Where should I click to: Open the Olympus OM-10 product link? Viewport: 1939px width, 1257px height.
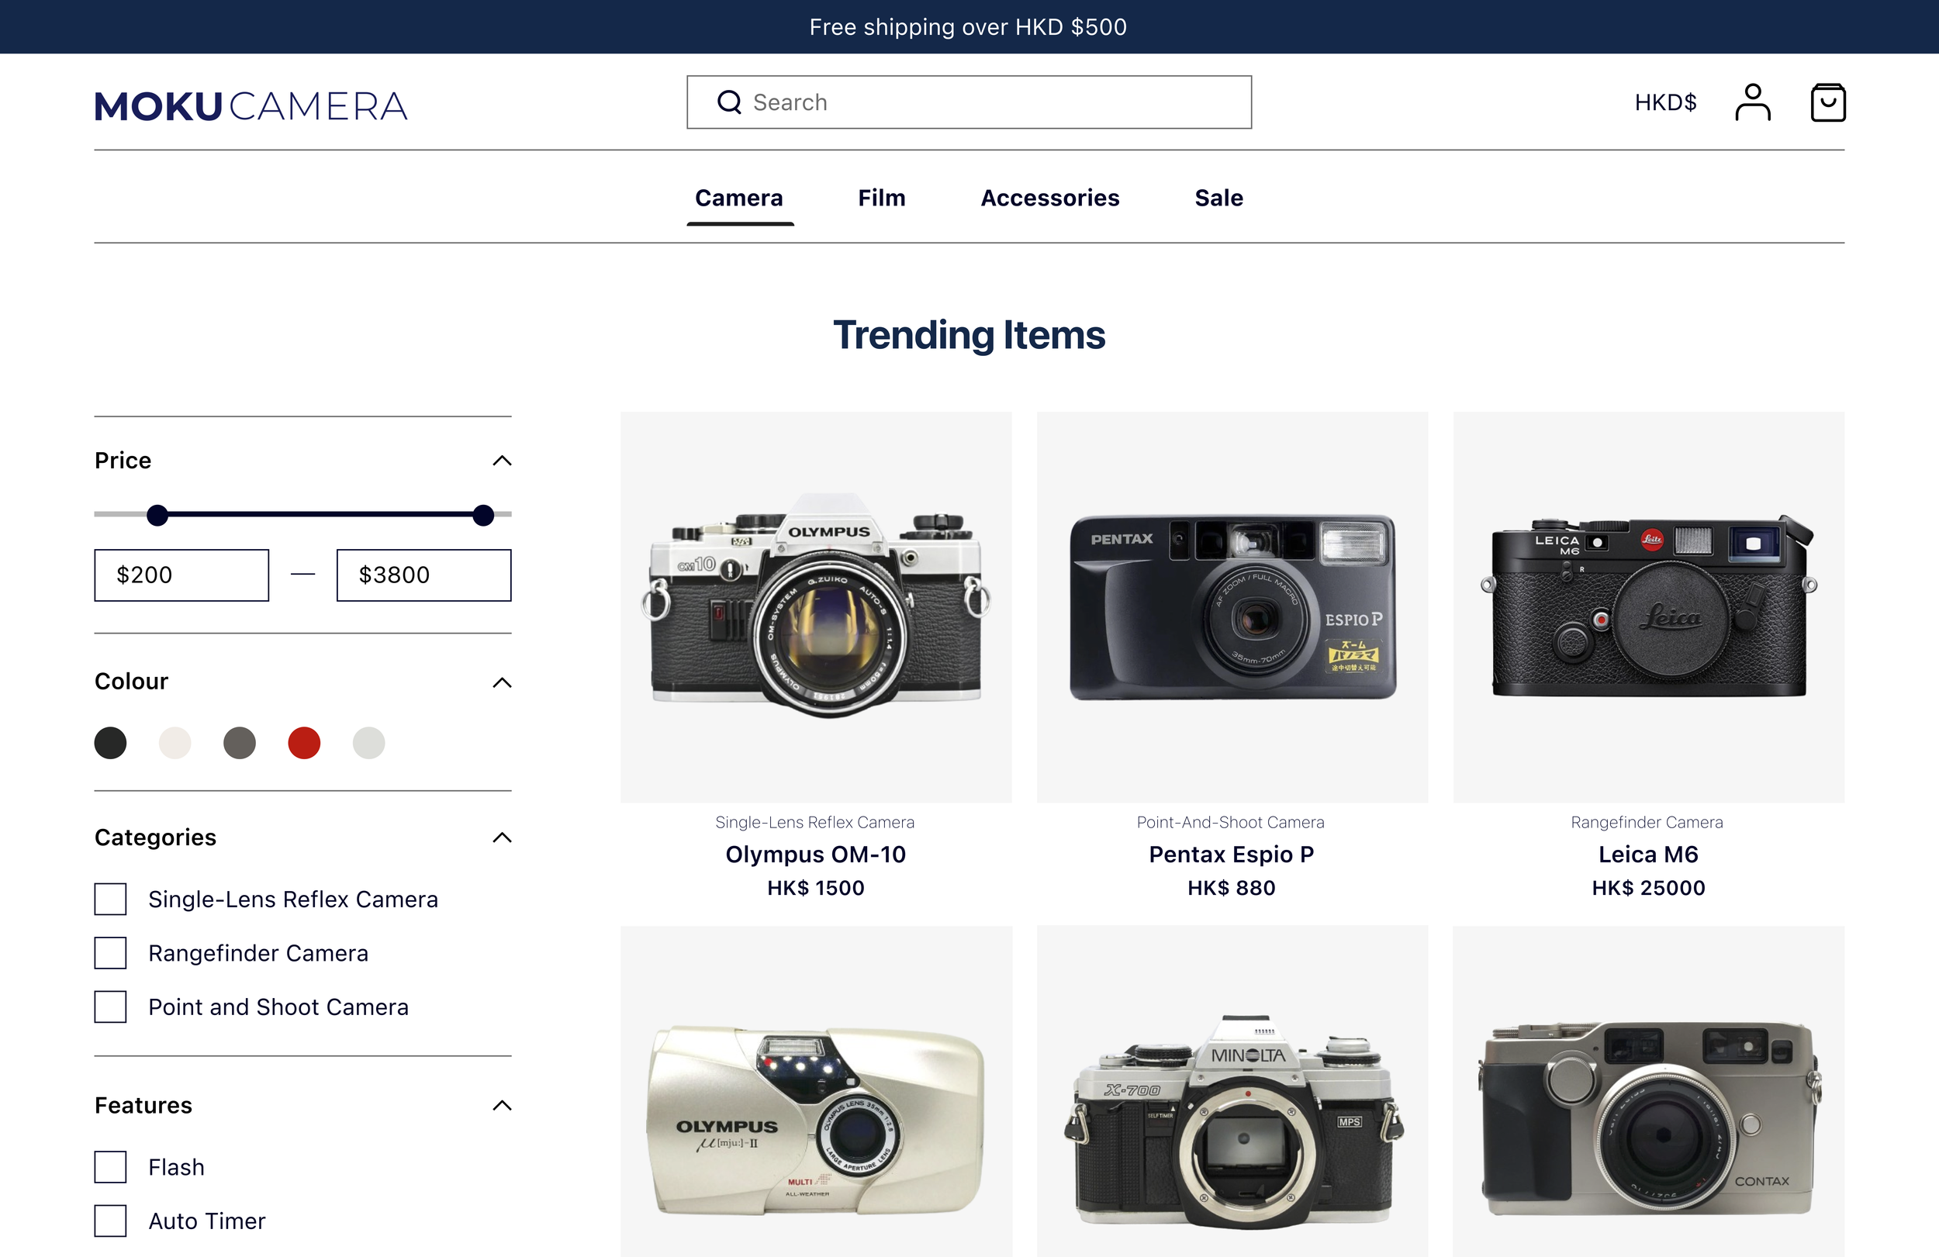point(814,855)
